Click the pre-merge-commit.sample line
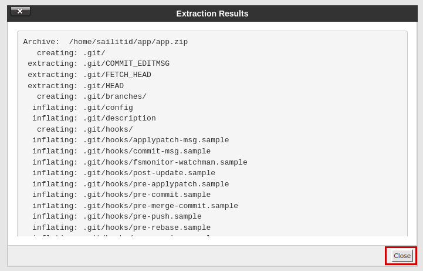Screen dimensions: 423x271 coord(135,206)
